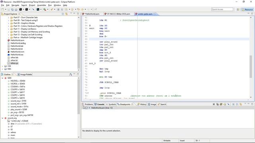
Task: Click the Quick Access field
Action: coord(222,10)
